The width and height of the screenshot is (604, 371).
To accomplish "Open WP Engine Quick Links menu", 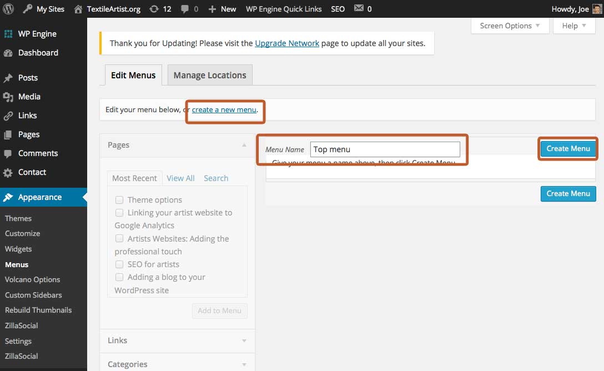I will (x=284, y=9).
